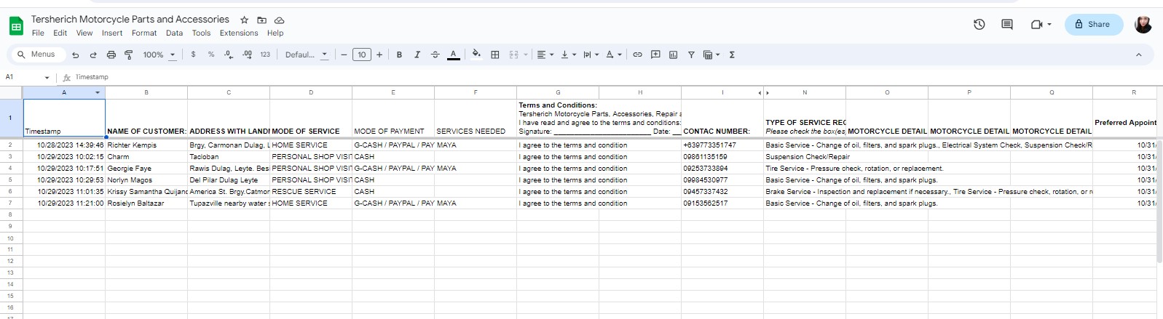Format as currency with dollar icon
1163x319 pixels.
pos(193,54)
